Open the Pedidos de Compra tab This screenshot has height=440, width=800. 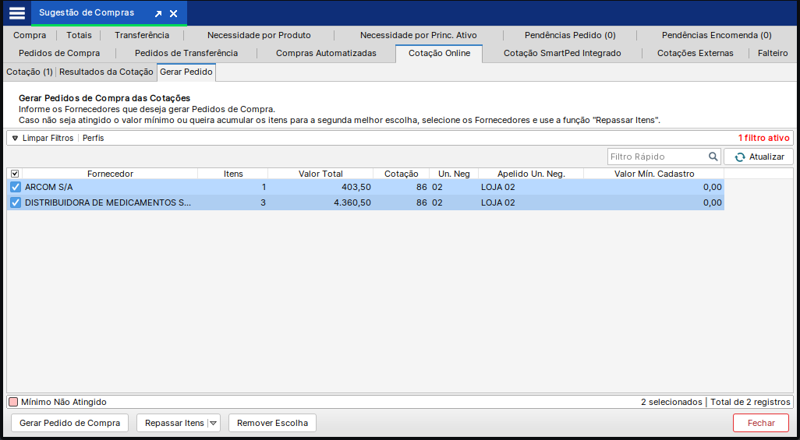coord(59,53)
